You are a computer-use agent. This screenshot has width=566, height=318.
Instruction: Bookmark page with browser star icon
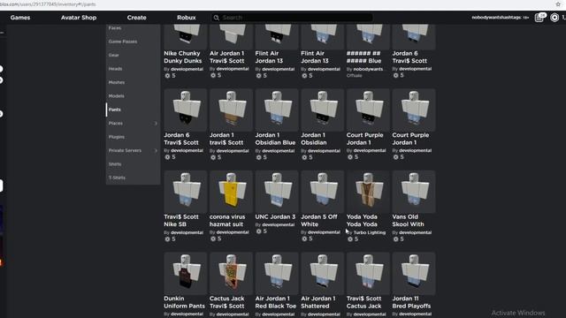[x=558, y=4]
